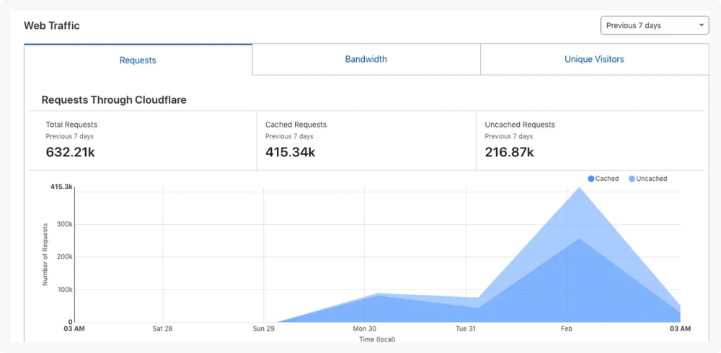
Task: Click the Total Requests 632.21k stat
Action: (x=71, y=152)
